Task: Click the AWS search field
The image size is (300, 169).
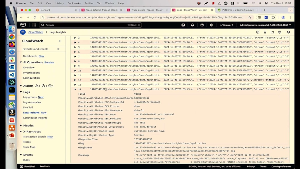Action: [90, 25]
